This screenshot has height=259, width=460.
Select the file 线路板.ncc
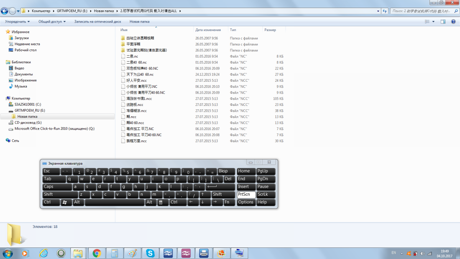(x=135, y=105)
